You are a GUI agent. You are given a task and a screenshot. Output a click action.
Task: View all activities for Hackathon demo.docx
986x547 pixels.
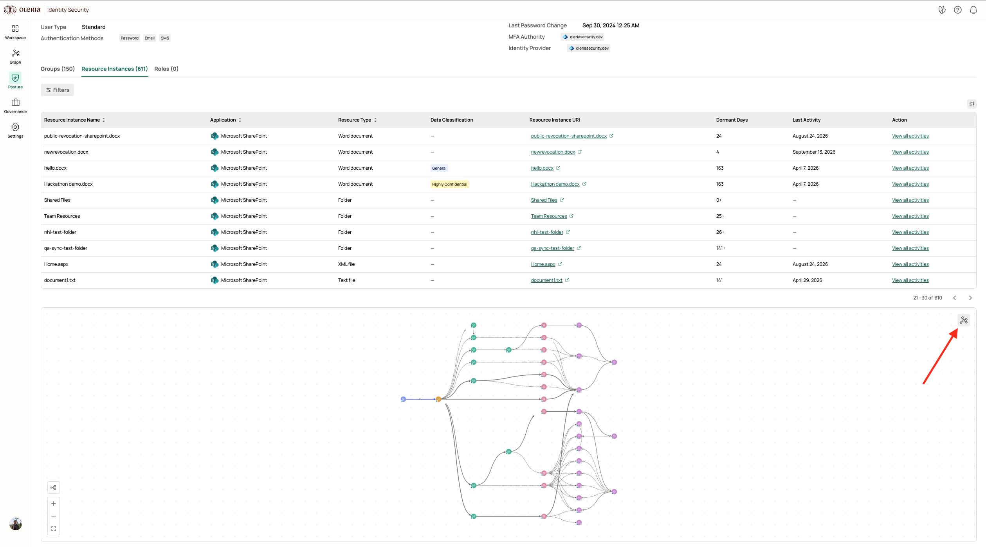point(910,184)
